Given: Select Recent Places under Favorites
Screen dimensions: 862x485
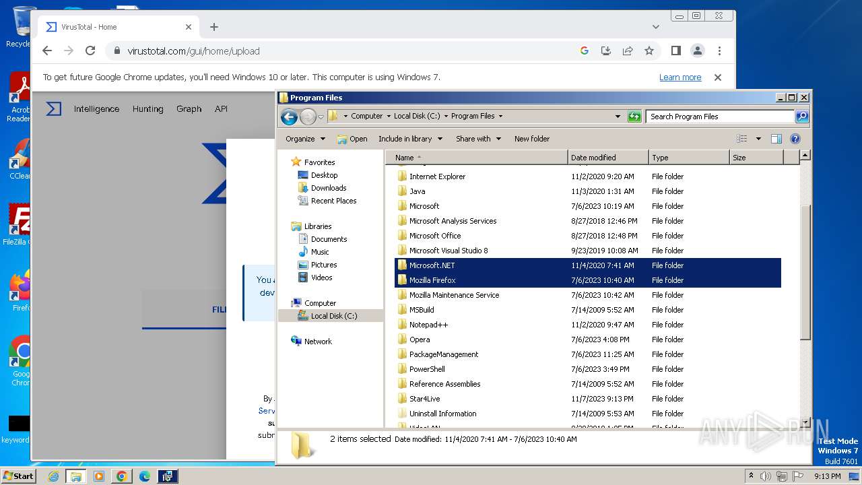Looking at the screenshot, I should [333, 201].
